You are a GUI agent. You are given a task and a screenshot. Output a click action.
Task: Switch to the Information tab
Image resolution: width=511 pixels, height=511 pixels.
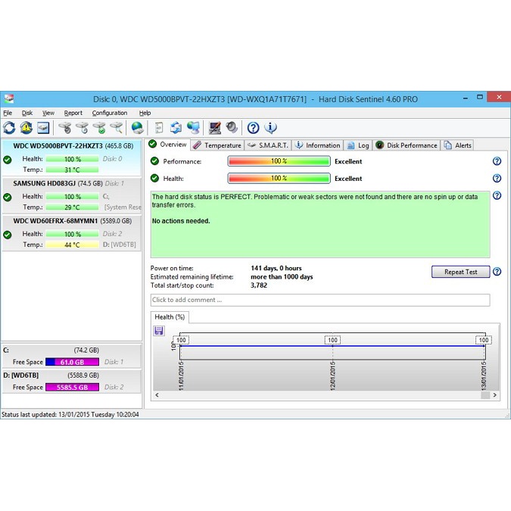pos(317,145)
